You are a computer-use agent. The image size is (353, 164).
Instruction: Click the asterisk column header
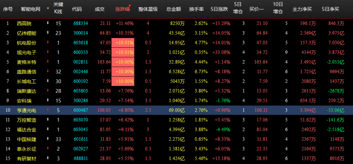(48, 9)
